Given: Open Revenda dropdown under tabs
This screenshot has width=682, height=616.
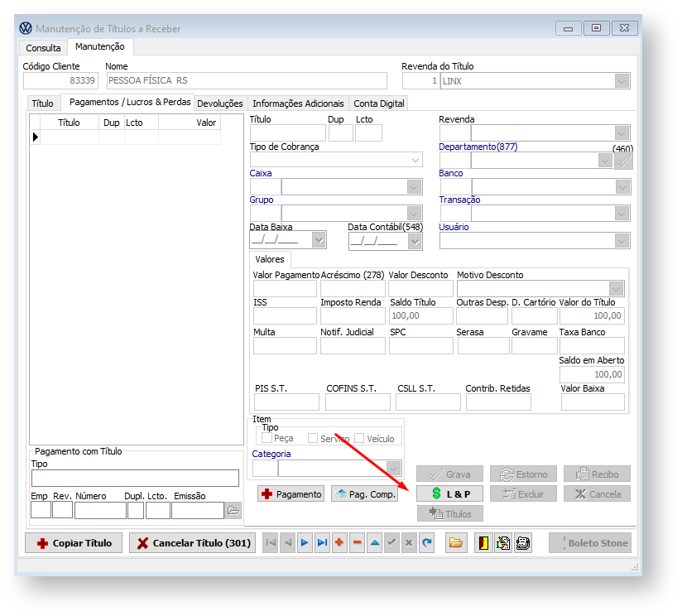Looking at the screenshot, I should [x=622, y=133].
